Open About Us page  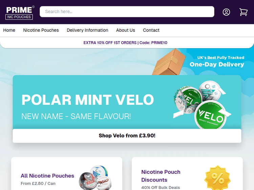coord(126,30)
